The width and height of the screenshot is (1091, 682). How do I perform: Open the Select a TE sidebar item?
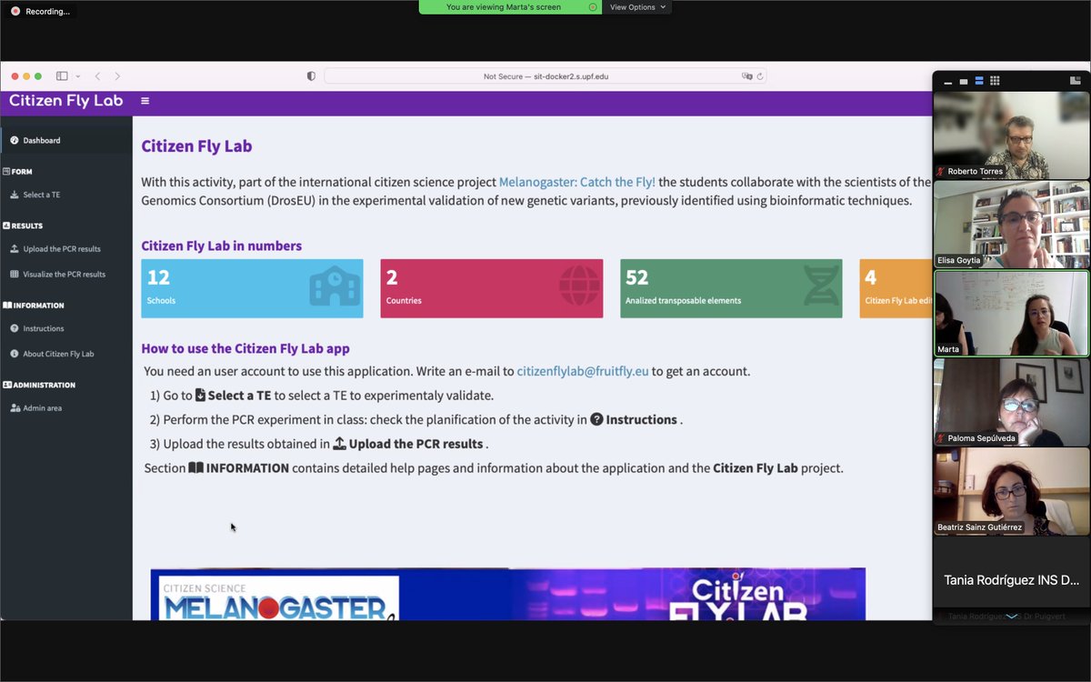point(66,195)
